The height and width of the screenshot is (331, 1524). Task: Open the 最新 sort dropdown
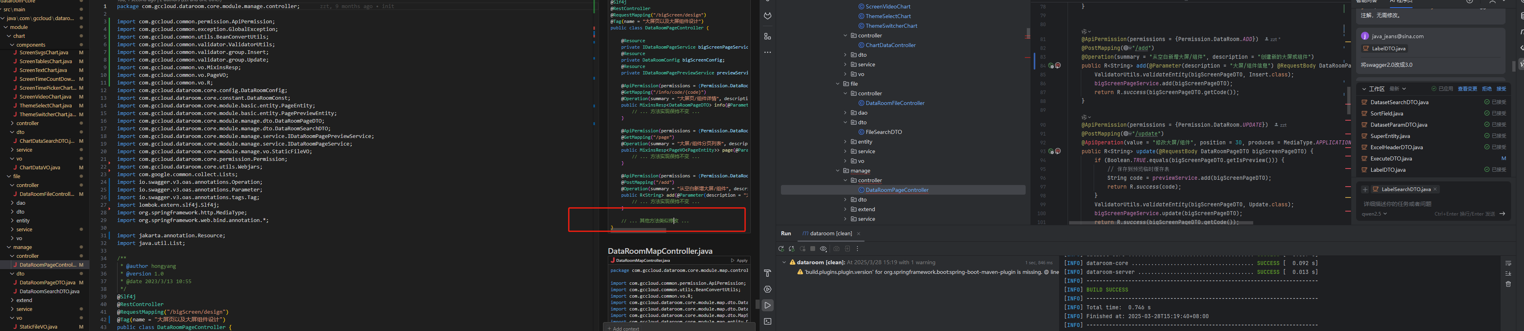pyautogui.click(x=1397, y=88)
